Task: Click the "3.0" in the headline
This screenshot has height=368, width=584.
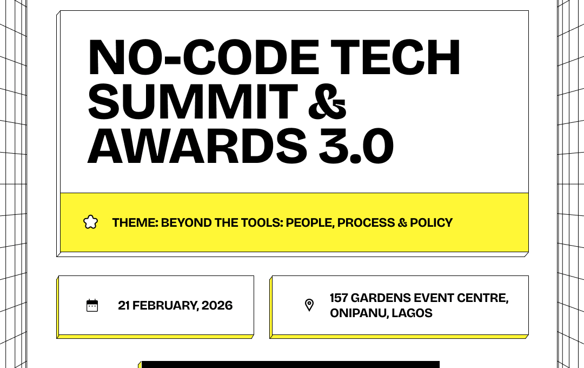Action: (x=356, y=146)
